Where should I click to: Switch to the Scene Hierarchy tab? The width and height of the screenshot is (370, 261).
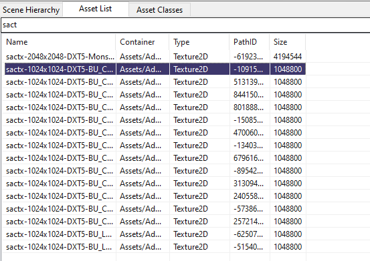(x=31, y=10)
